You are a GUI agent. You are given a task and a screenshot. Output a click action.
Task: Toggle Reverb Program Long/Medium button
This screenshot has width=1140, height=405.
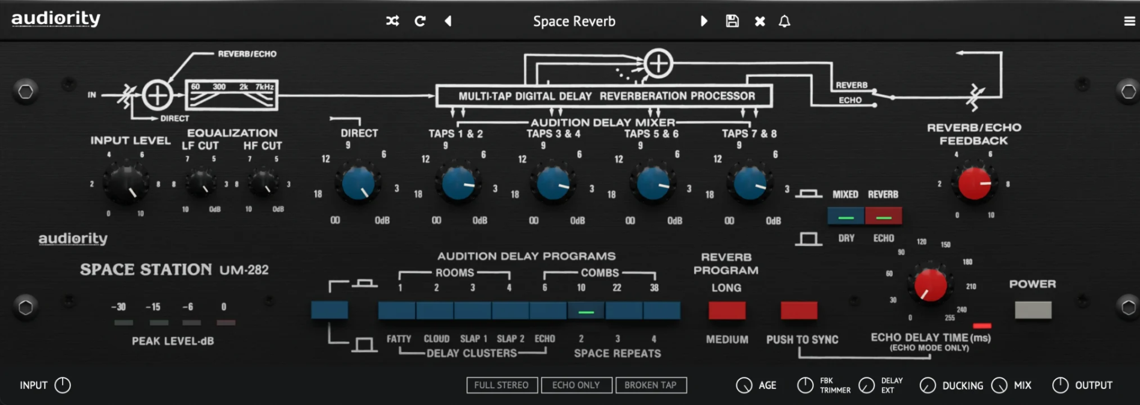(x=727, y=311)
